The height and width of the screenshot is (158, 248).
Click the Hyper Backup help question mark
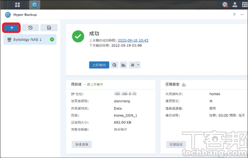click(234, 15)
